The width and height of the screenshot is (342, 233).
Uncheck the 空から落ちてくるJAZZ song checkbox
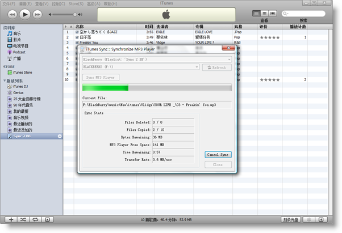point(77,32)
